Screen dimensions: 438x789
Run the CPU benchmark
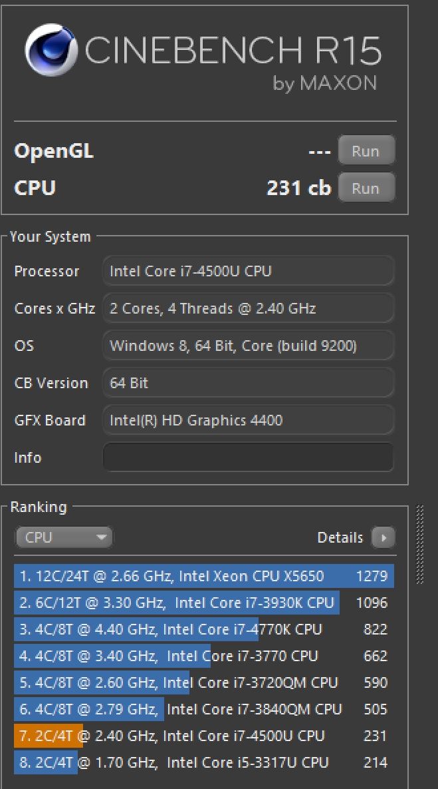pyautogui.click(x=366, y=188)
